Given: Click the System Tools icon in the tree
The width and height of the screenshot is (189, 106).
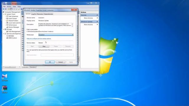Looking at the screenshot, I should click(5, 14).
